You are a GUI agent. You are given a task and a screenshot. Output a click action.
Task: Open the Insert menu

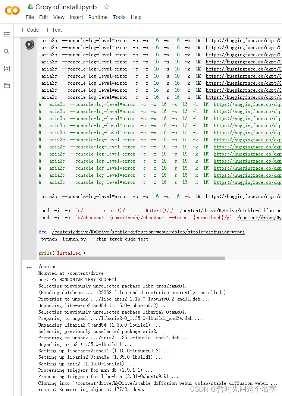[x=76, y=17]
